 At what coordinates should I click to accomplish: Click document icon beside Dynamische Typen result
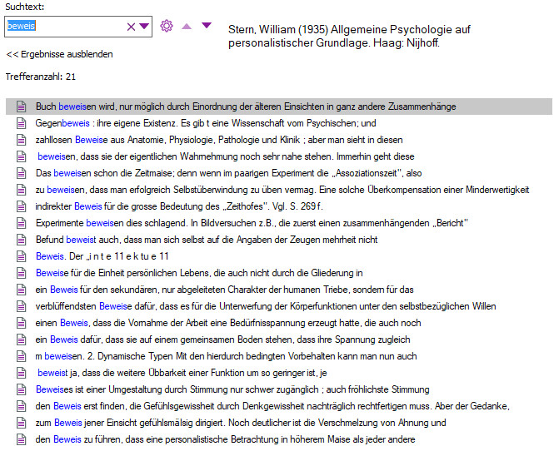click(x=22, y=356)
